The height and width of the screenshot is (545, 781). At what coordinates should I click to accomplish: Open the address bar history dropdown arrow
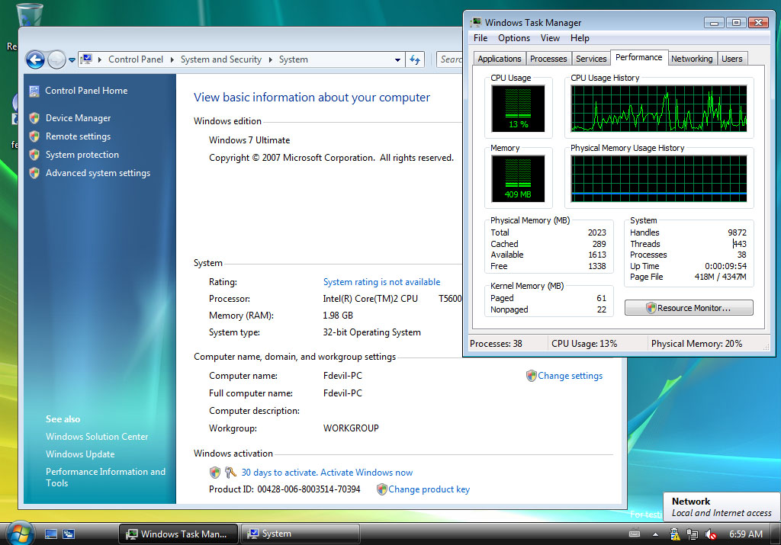pyautogui.click(x=397, y=59)
